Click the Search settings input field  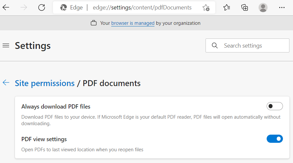[x=247, y=46]
